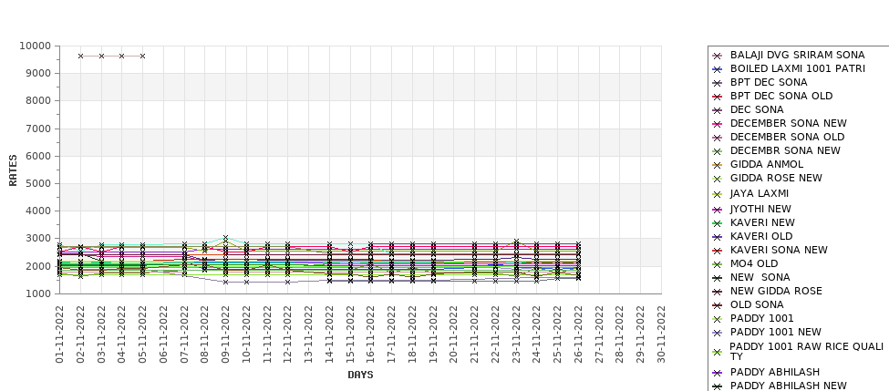Click the 3000 y-axis tick label
Viewport: 889px width, 391px height.
[38, 239]
